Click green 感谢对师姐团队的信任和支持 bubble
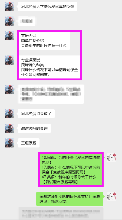Screen dimensions: 122x220 pyautogui.click(x=70, y=199)
